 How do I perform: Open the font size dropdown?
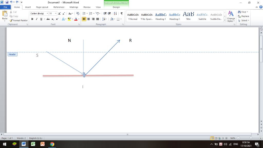click(x=56, y=13)
